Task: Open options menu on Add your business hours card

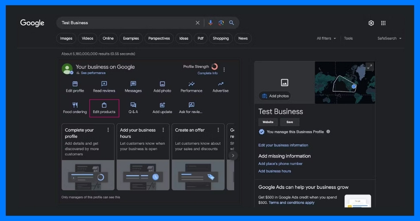Action: [163, 130]
